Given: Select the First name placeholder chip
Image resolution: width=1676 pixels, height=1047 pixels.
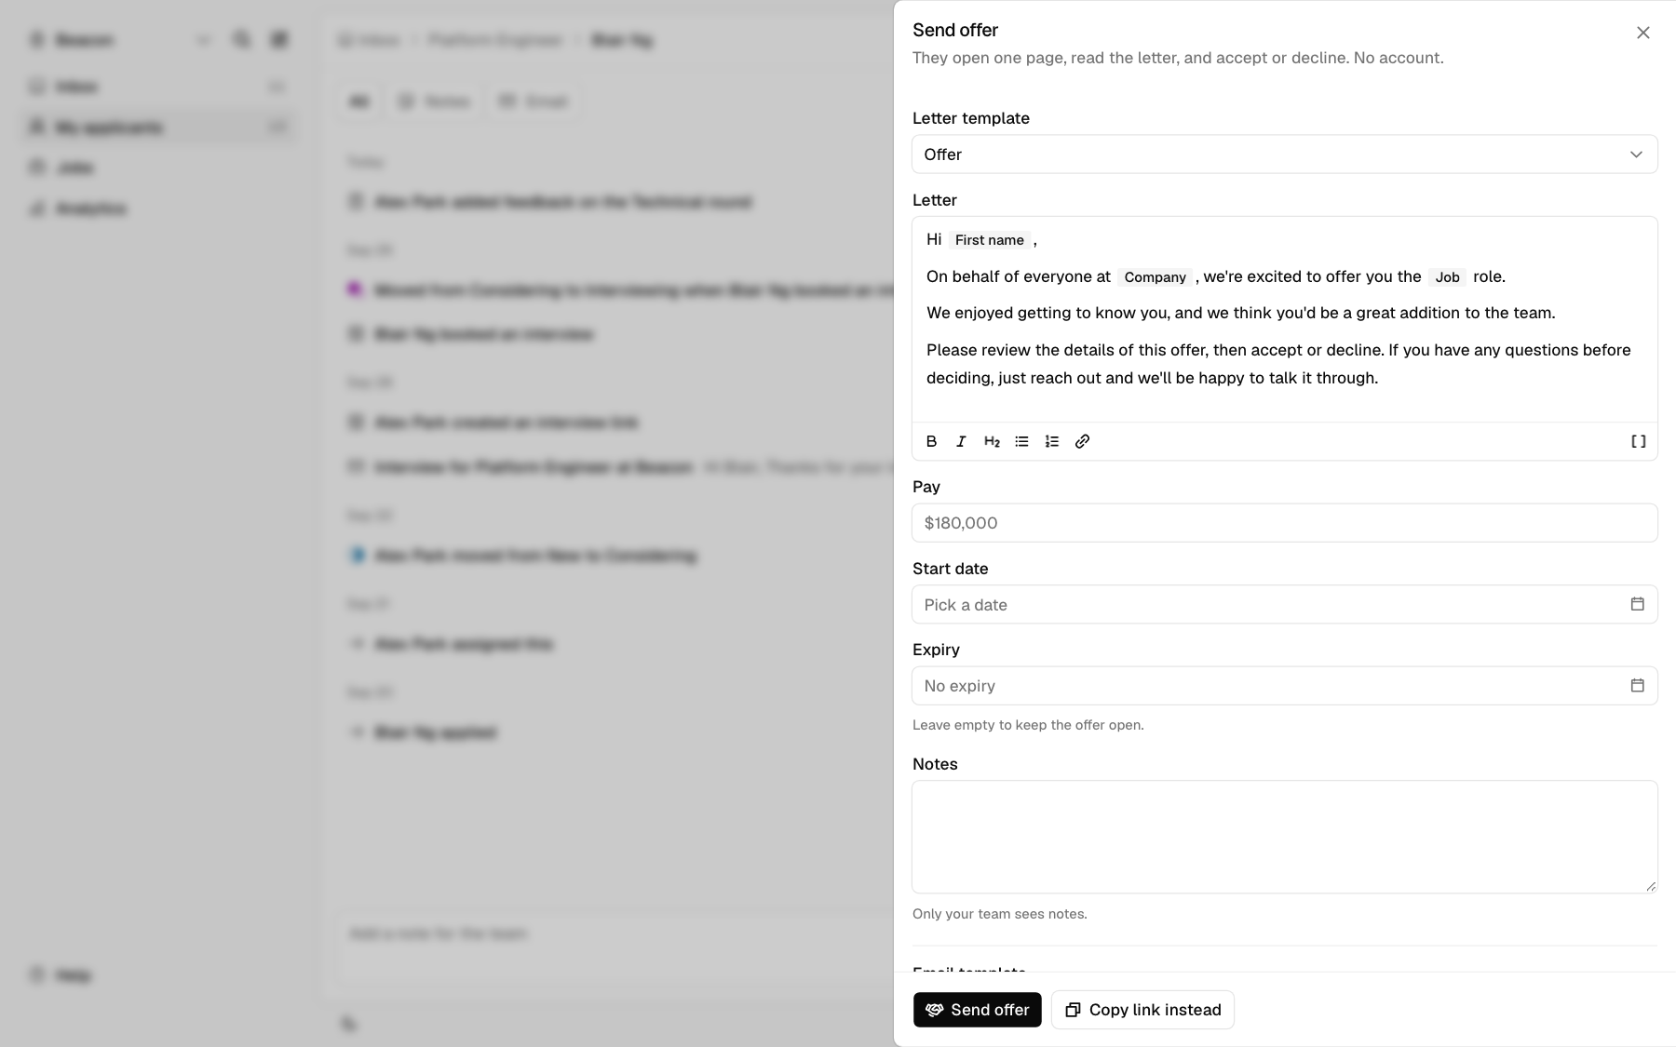Looking at the screenshot, I should (x=990, y=240).
